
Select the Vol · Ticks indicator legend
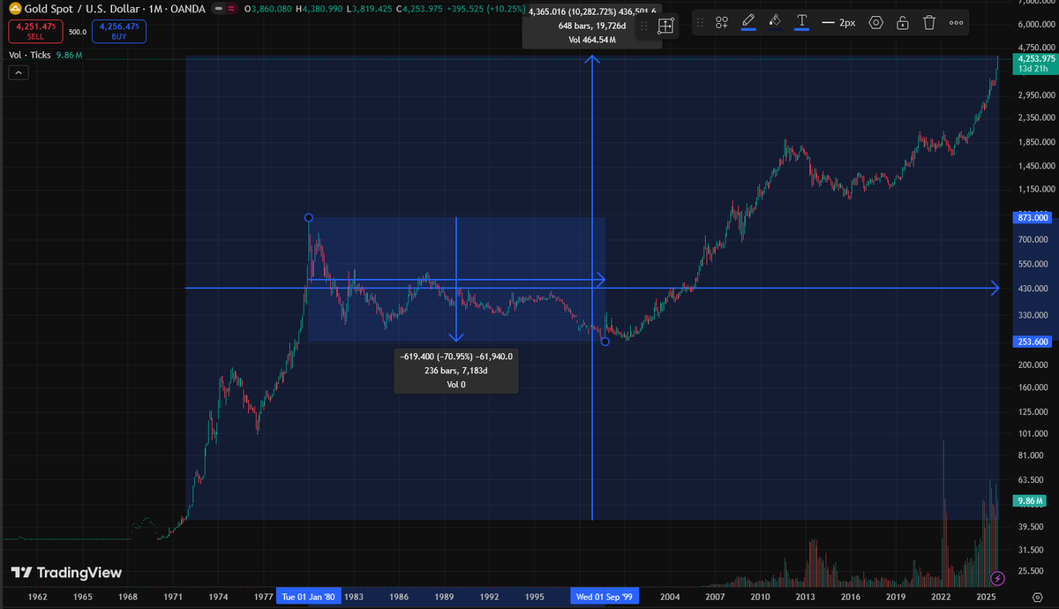click(x=31, y=56)
